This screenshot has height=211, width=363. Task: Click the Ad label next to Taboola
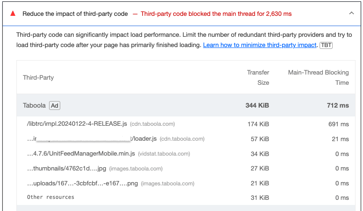coord(55,105)
